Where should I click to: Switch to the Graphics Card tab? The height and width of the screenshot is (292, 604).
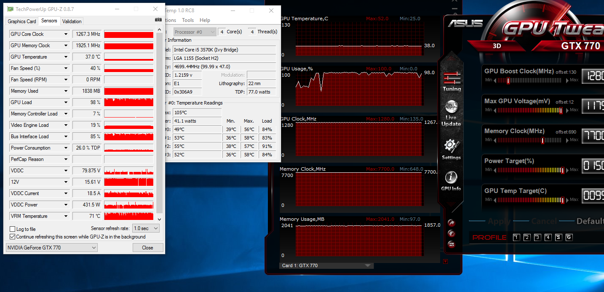click(x=22, y=21)
